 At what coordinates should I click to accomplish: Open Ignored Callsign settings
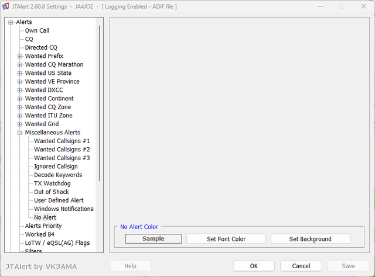(56, 167)
